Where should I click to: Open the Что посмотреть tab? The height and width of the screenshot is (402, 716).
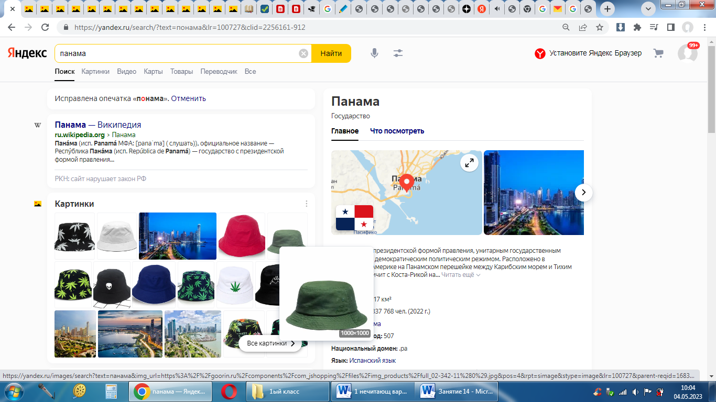397,131
